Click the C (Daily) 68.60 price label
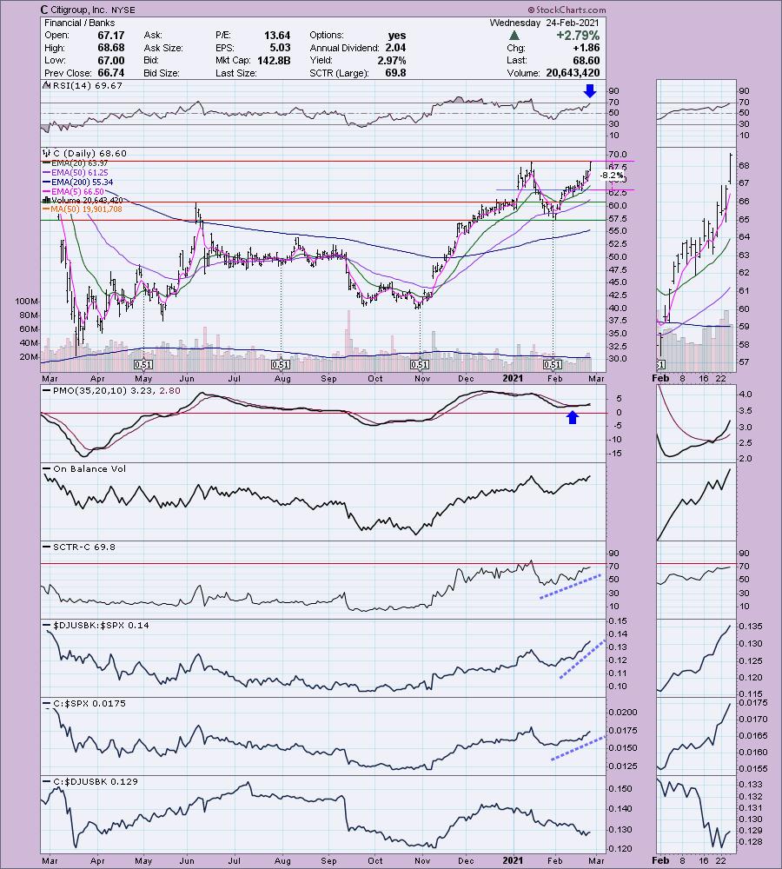This screenshot has width=782, height=869. (x=89, y=153)
